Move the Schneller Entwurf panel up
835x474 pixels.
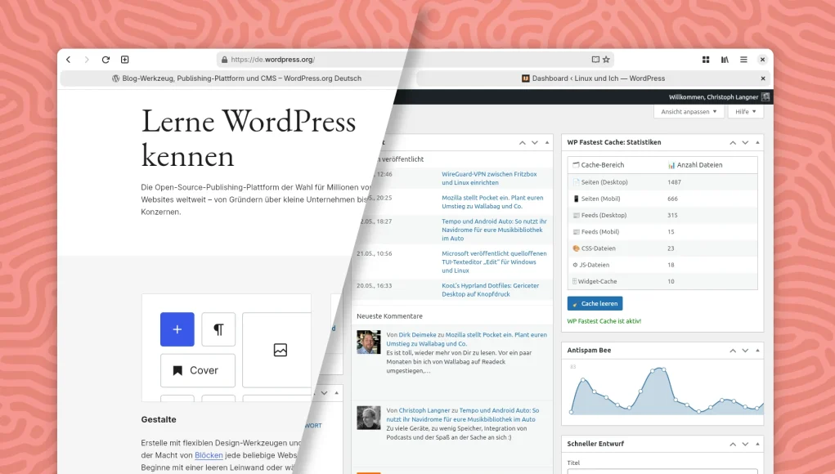[x=731, y=444]
